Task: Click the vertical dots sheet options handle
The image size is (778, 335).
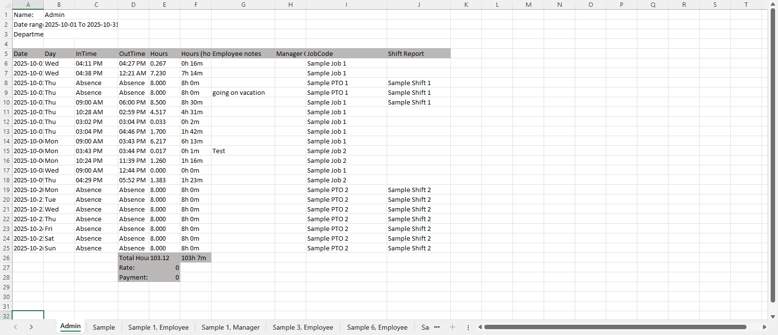Action: pyautogui.click(x=468, y=327)
